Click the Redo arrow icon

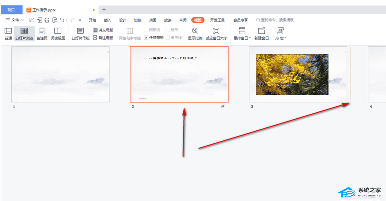(73, 20)
